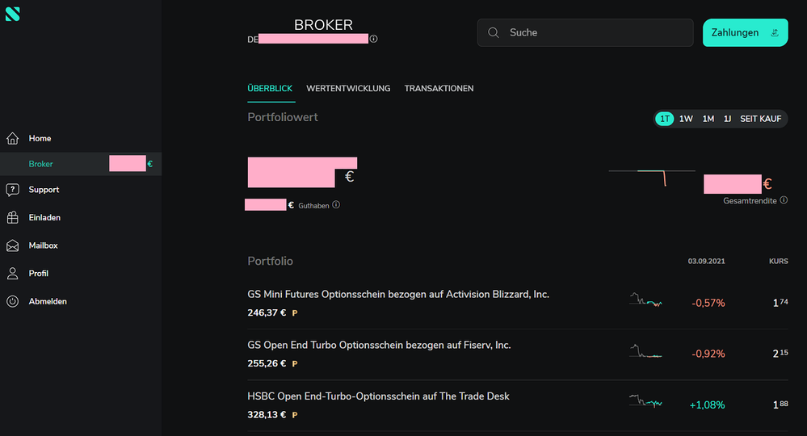Select the SEIT KAUF time range

[x=760, y=119]
